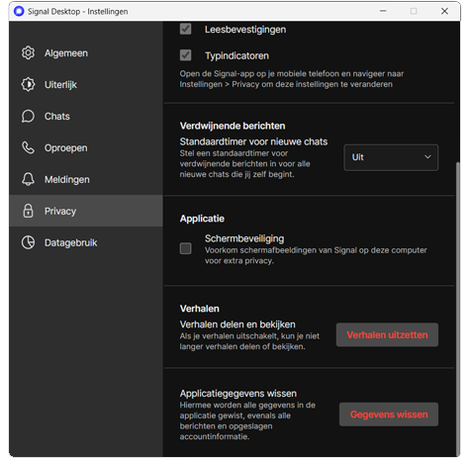Click the gear icon beside Algemeen
Image resolution: width=470 pixels, height=458 pixels.
[28, 53]
